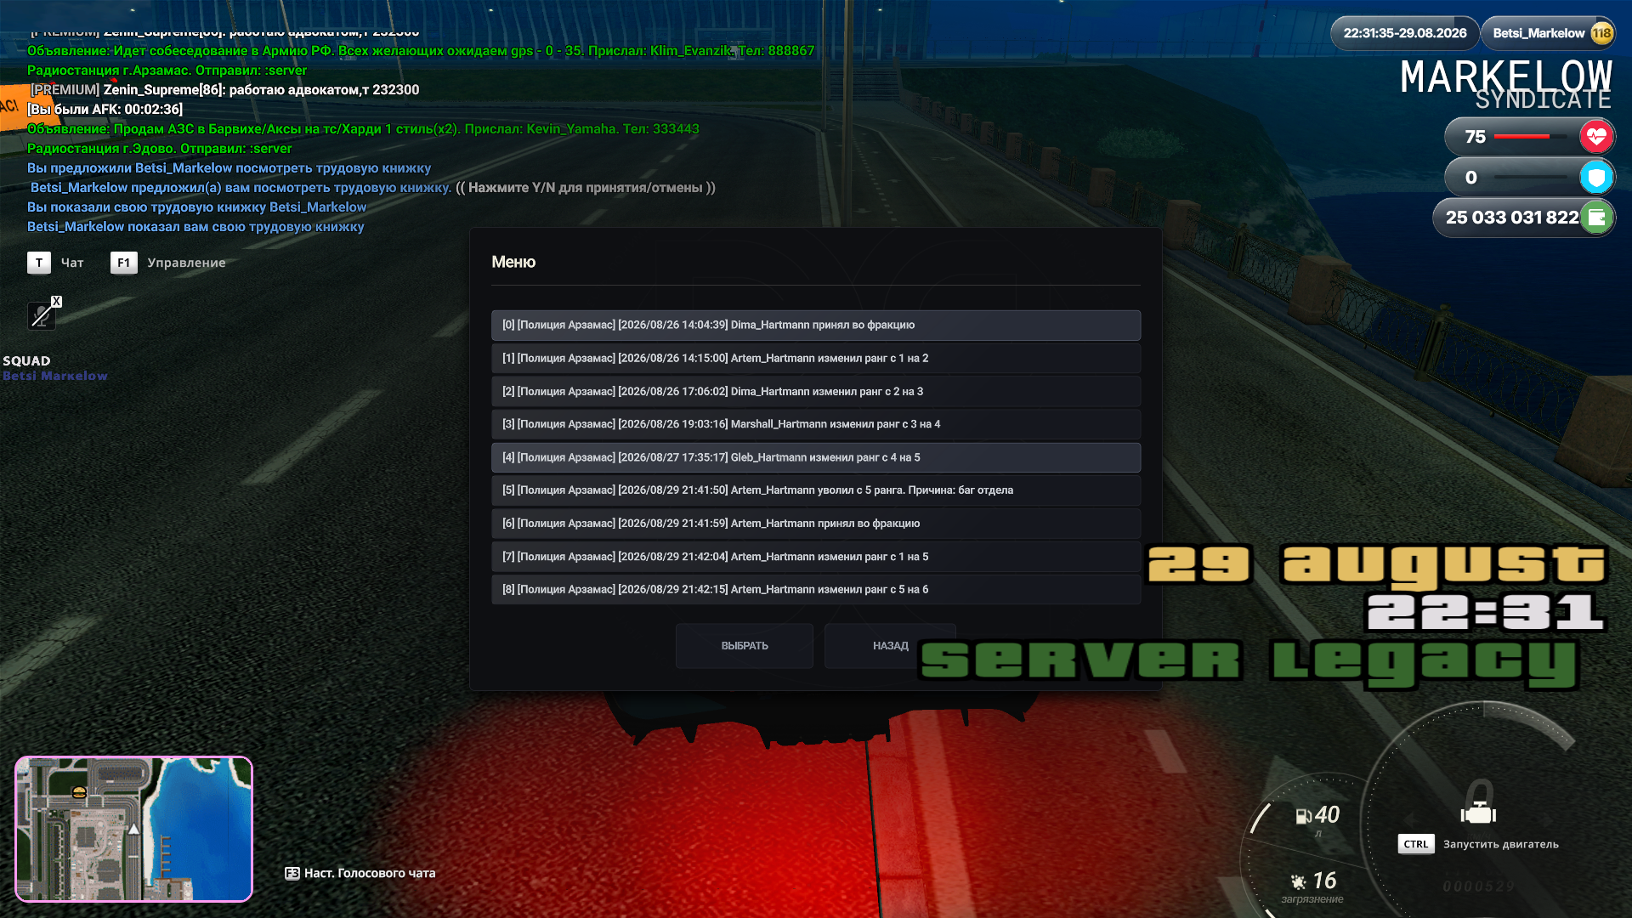Select record [3] Marshall_Hartmann rank 3 to 4

(x=816, y=424)
